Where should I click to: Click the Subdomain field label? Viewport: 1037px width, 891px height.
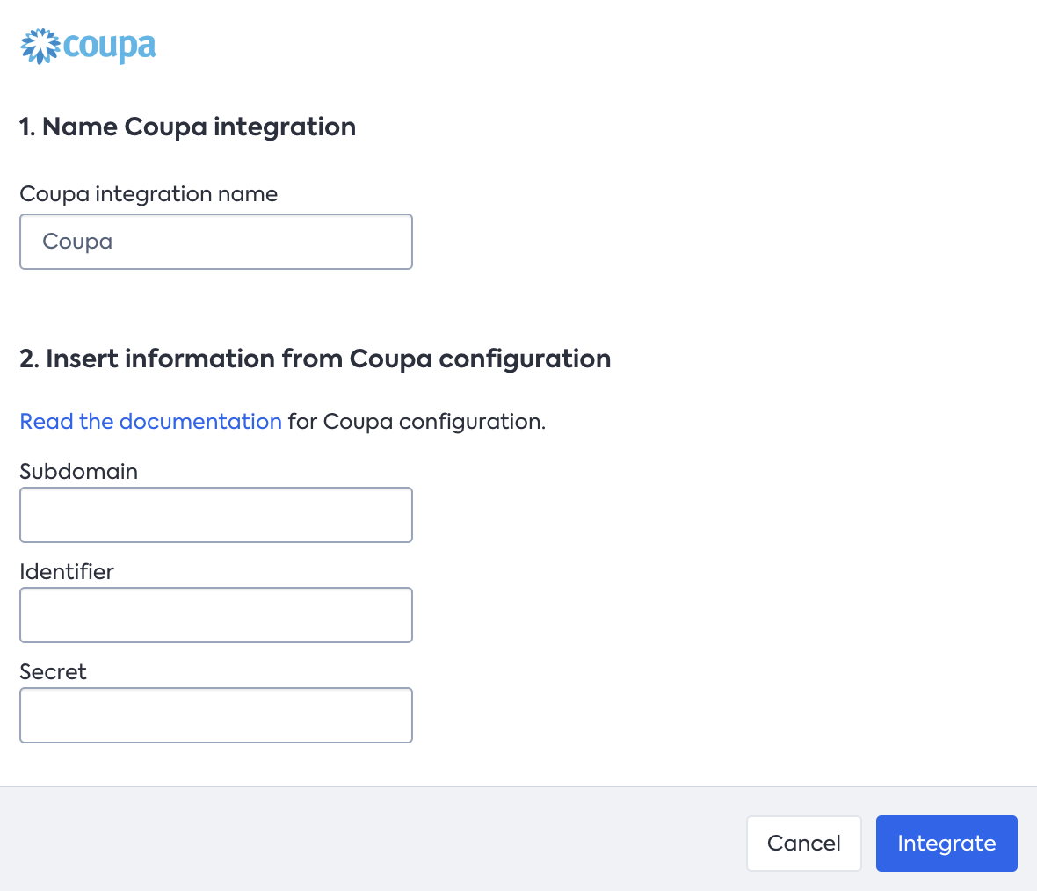(79, 472)
